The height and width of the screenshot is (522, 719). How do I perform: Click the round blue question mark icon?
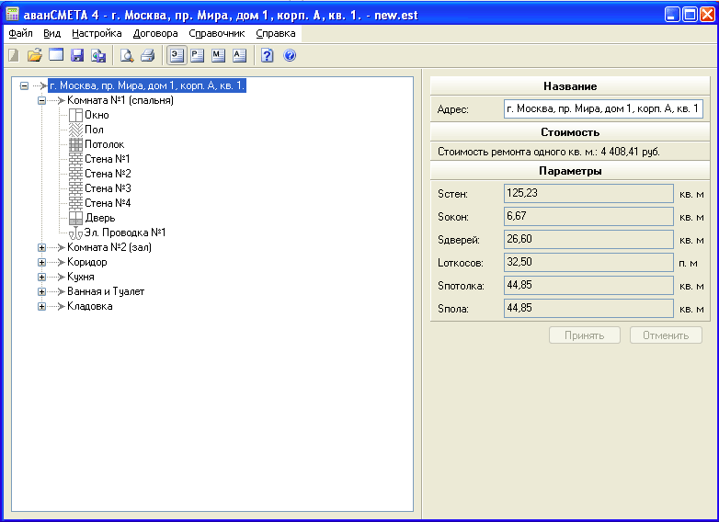click(290, 55)
